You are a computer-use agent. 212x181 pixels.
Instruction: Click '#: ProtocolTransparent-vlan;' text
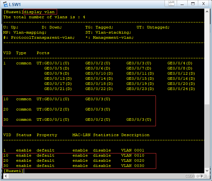39,37
